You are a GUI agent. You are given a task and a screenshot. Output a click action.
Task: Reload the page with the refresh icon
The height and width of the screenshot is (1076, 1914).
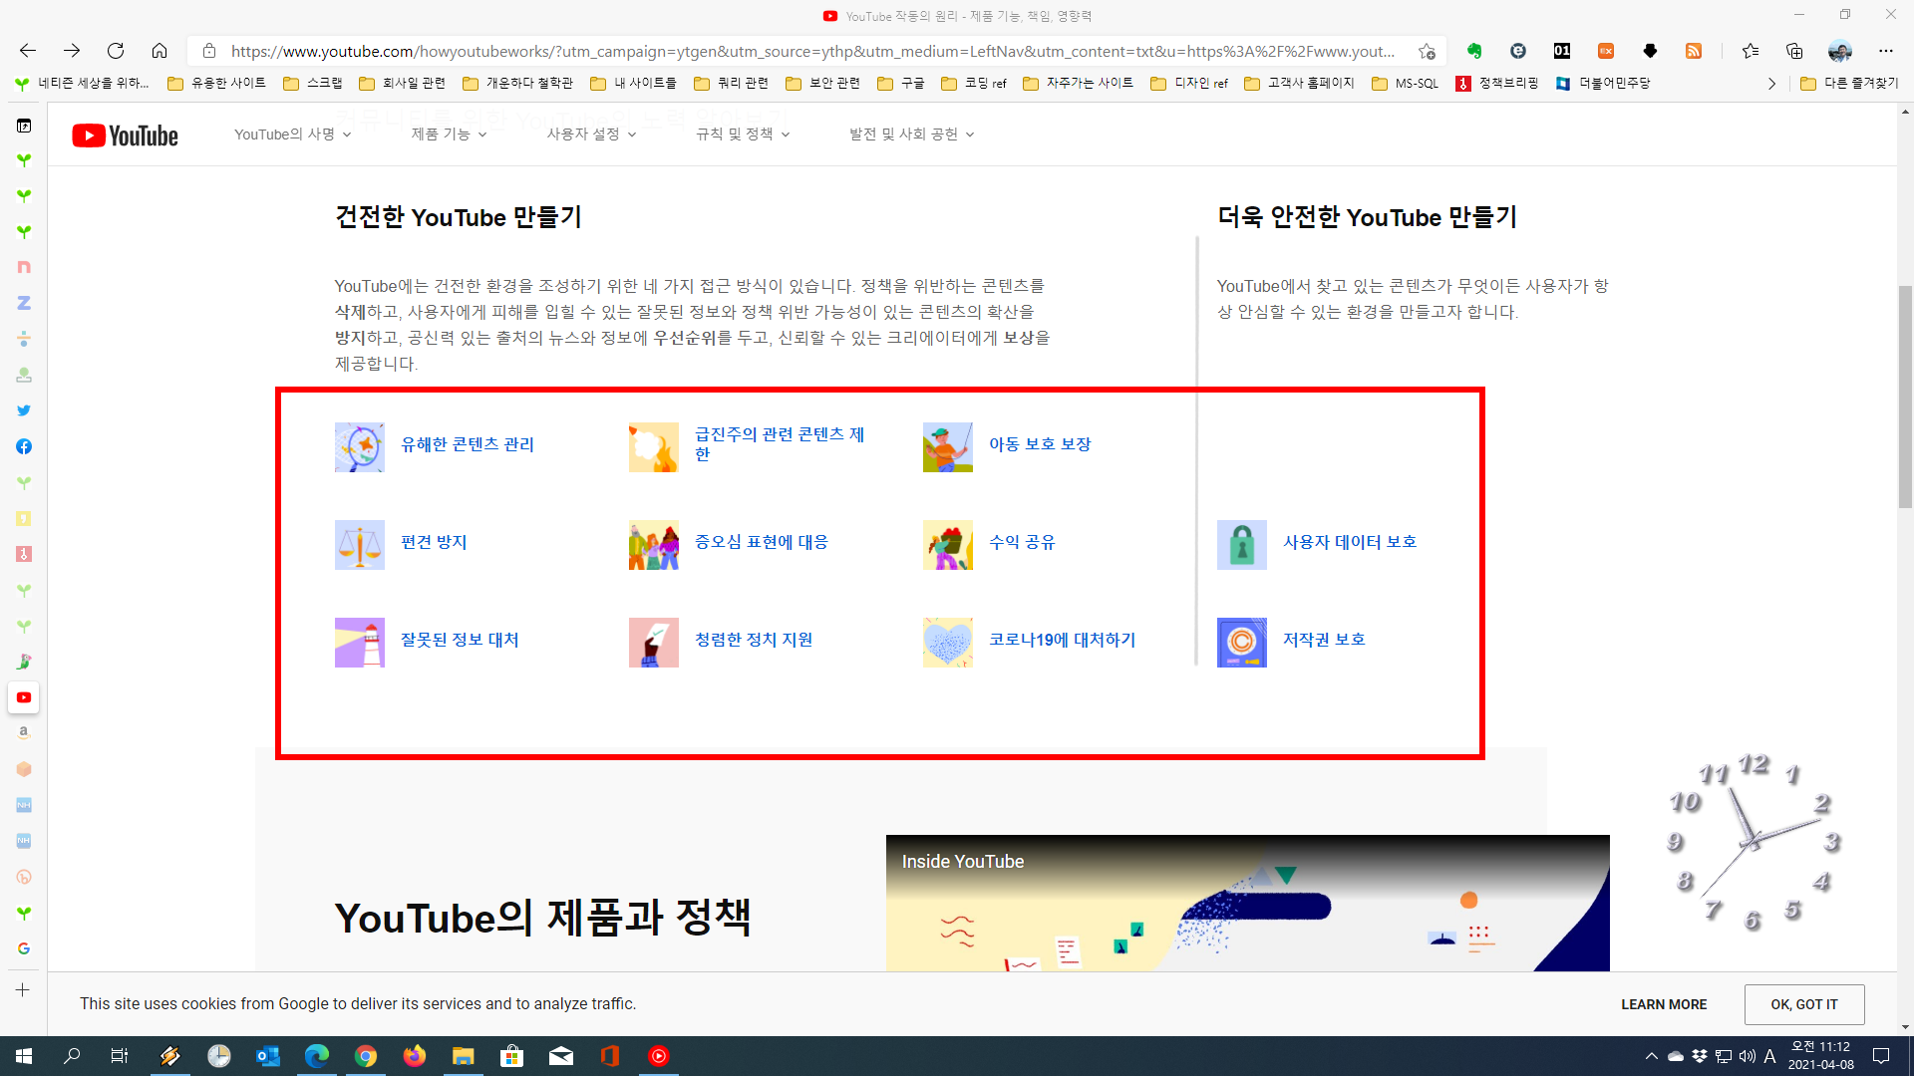coord(116,51)
